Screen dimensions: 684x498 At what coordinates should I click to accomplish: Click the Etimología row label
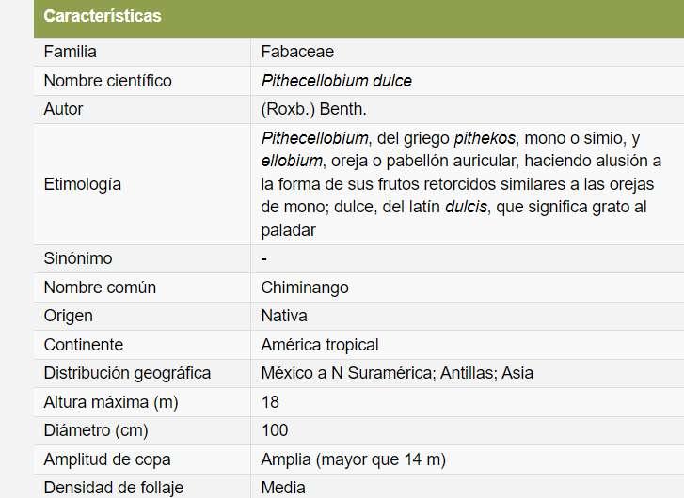click(83, 184)
